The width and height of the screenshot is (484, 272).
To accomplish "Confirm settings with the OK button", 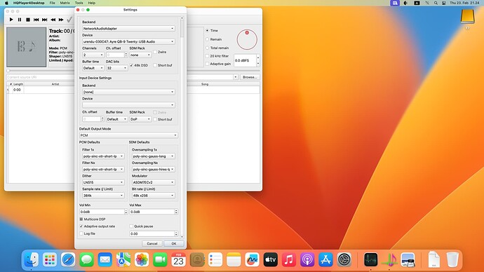I will [x=174, y=244].
